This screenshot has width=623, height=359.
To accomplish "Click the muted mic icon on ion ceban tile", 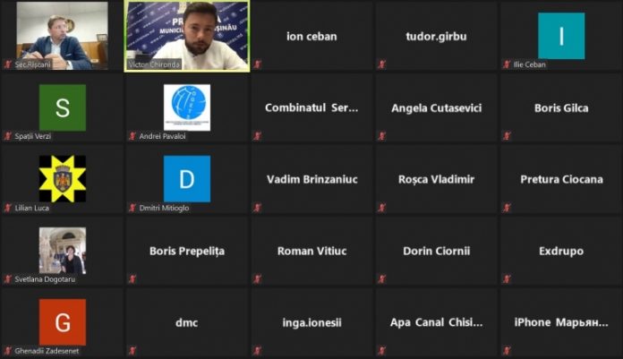I will click(258, 64).
